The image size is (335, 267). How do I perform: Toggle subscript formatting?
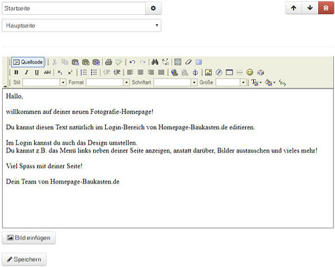tap(60, 72)
